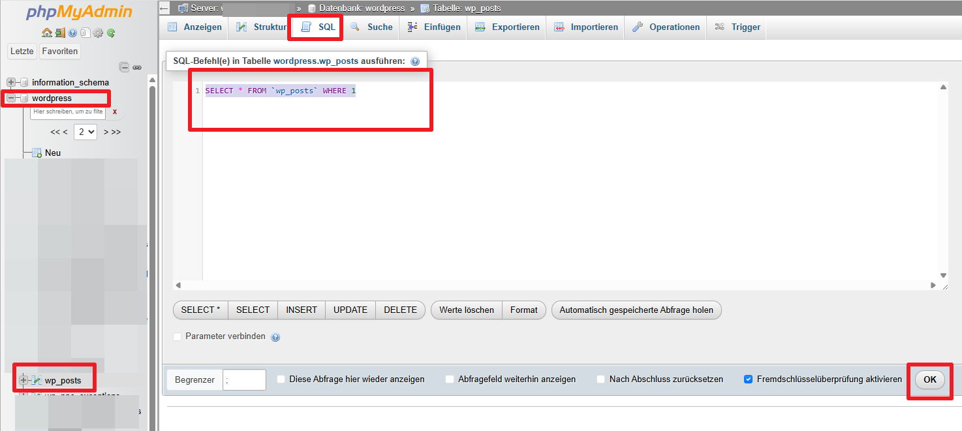Open the Exportieren tab
The image size is (962, 431).
pyautogui.click(x=507, y=27)
